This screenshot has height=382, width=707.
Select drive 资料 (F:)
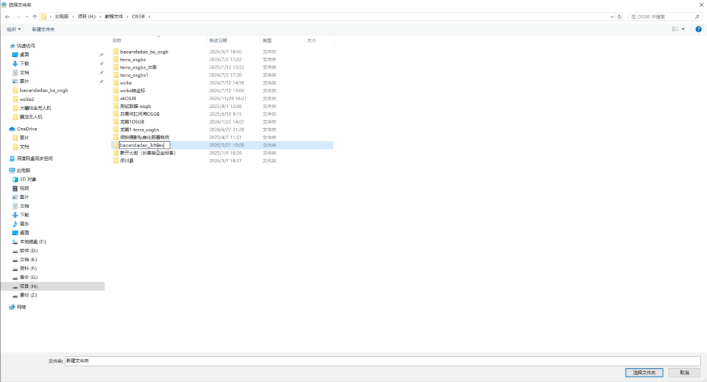[28, 268]
